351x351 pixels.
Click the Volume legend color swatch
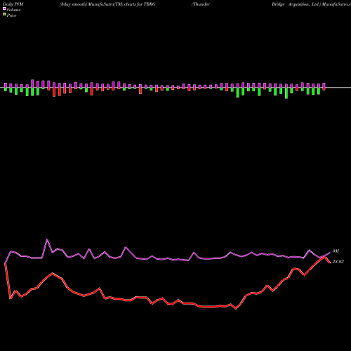(x=4, y=8)
